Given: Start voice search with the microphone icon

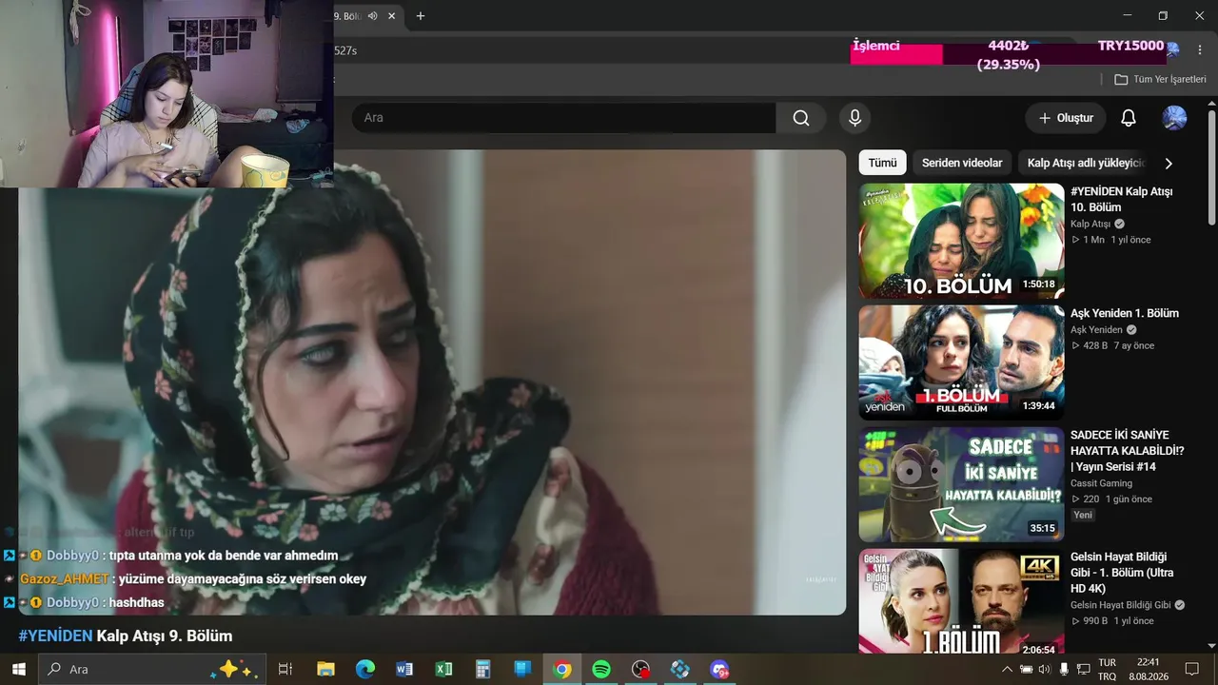Looking at the screenshot, I should click(x=855, y=118).
